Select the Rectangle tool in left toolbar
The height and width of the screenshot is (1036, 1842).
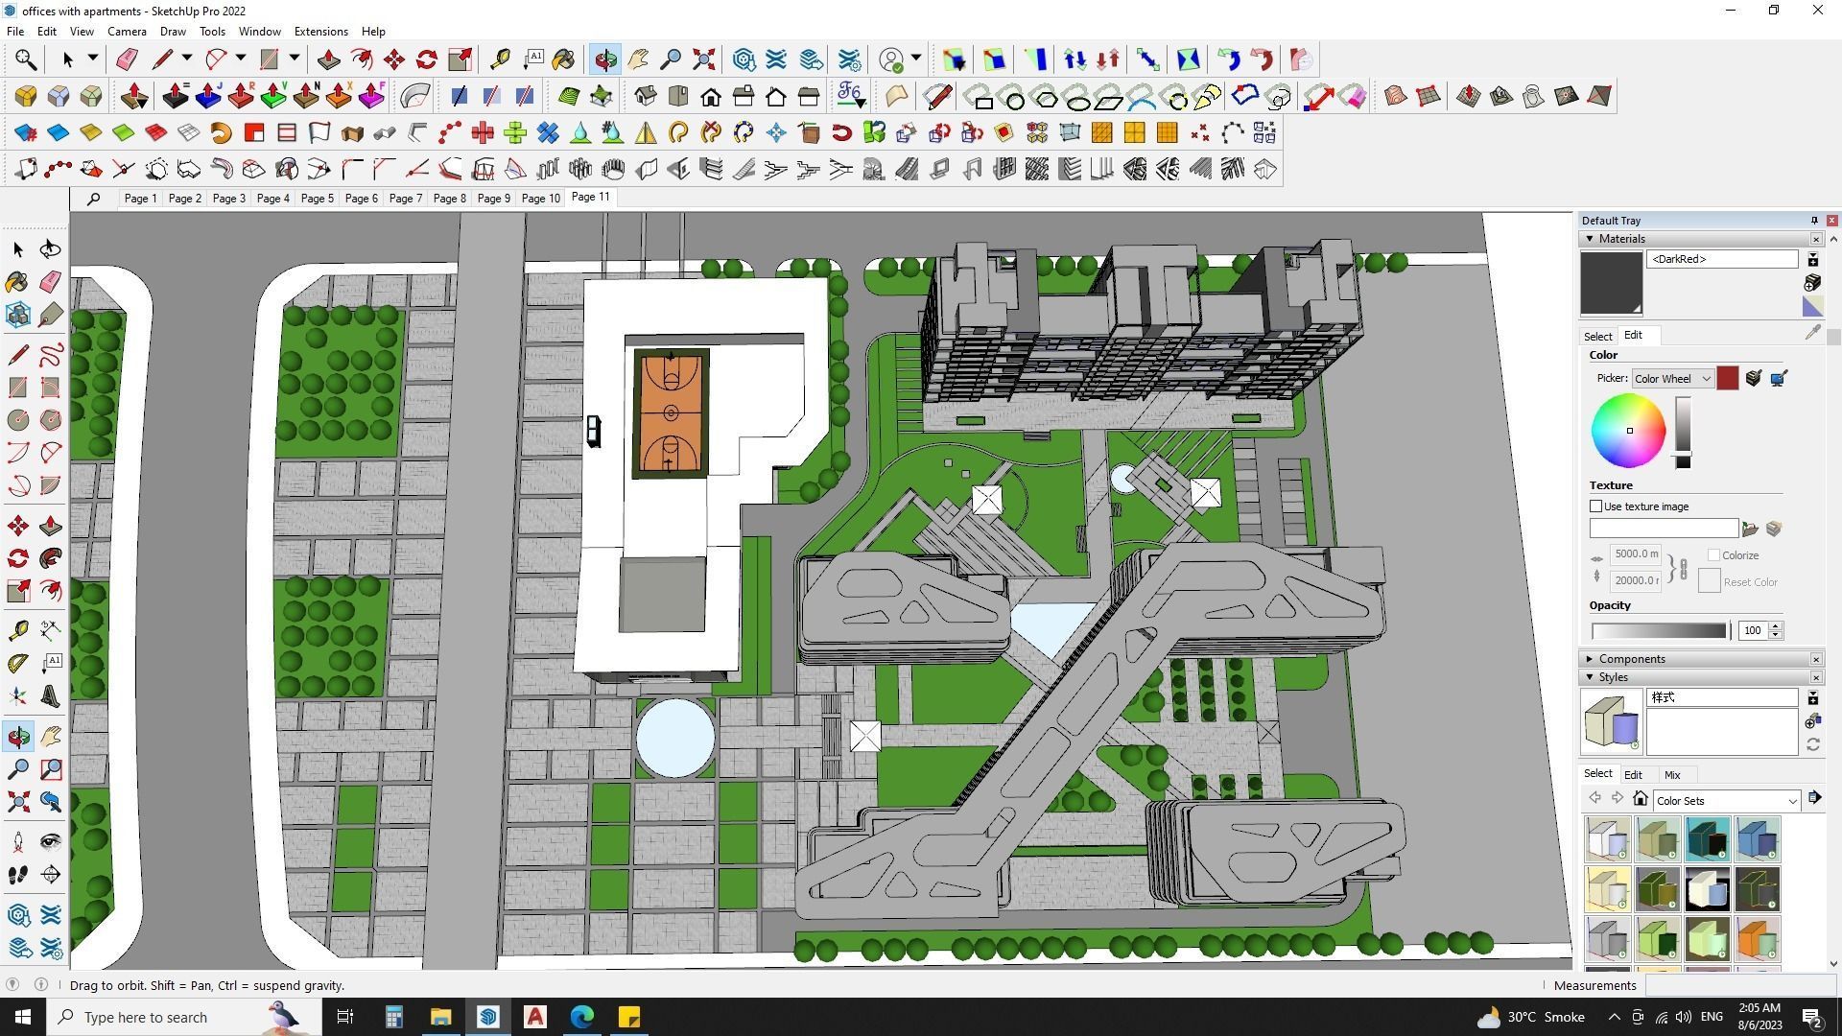click(x=17, y=388)
